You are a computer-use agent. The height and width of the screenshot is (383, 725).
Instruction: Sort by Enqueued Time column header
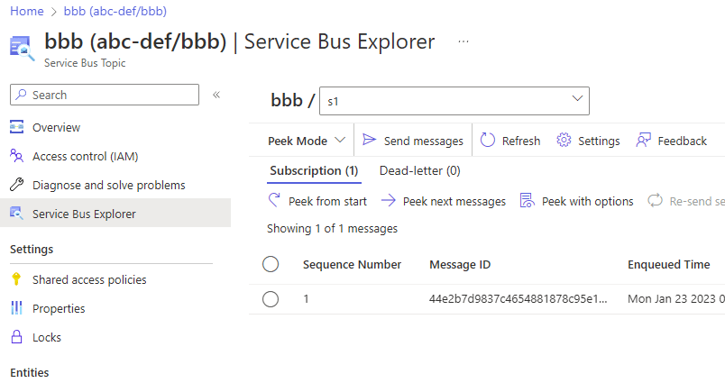click(x=668, y=265)
